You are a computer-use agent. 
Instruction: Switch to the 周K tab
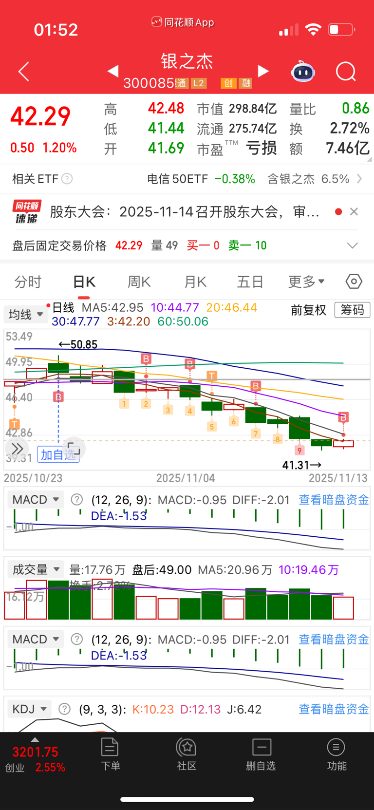(139, 282)
